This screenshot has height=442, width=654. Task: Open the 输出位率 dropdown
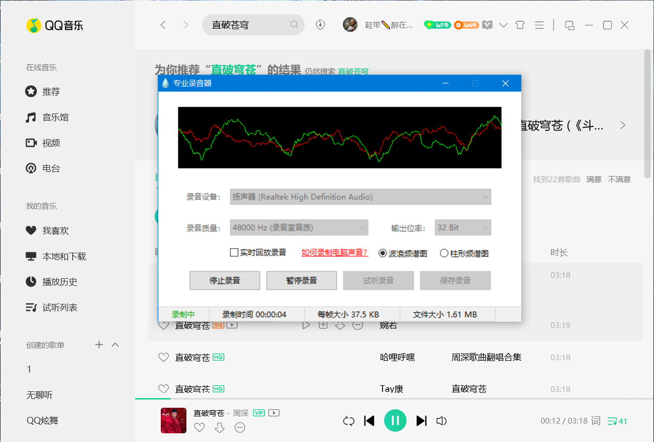[x=463, y=228]
